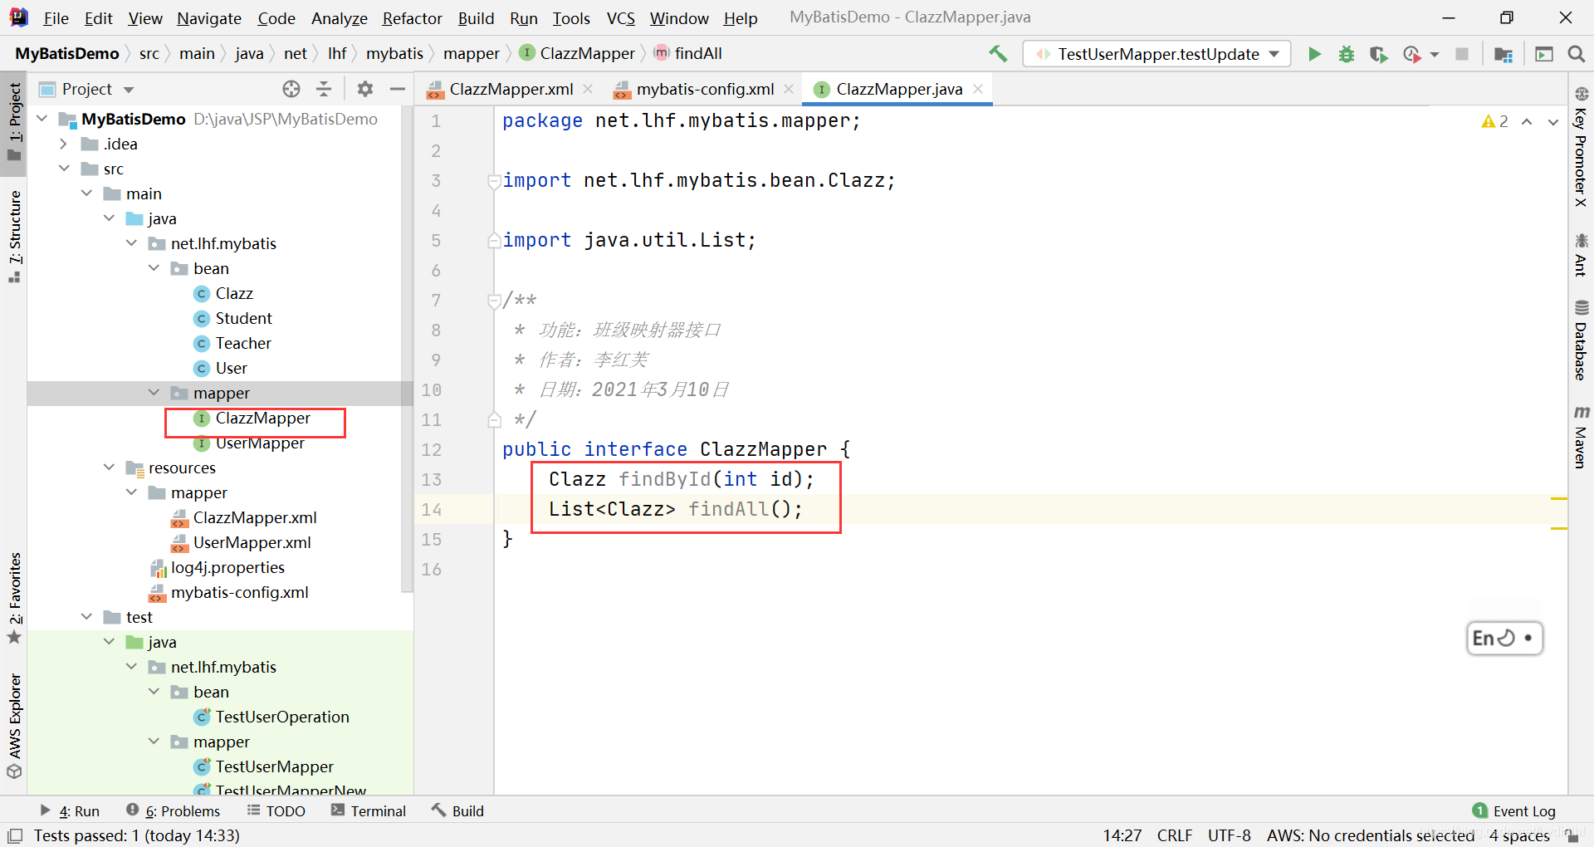
Task: Open the Event Log
Action: pos(1513,810)
